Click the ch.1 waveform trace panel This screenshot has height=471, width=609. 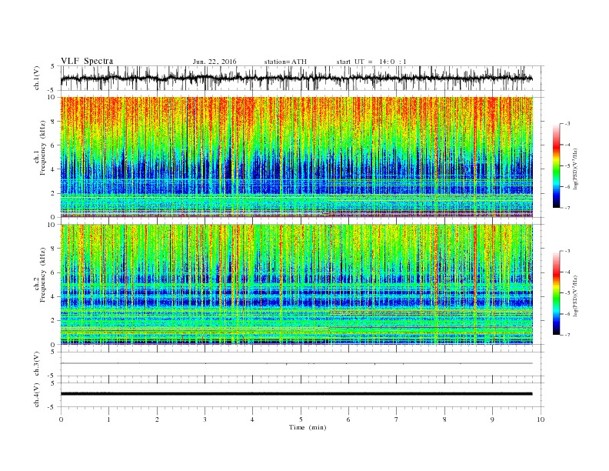tap(302, 78)
